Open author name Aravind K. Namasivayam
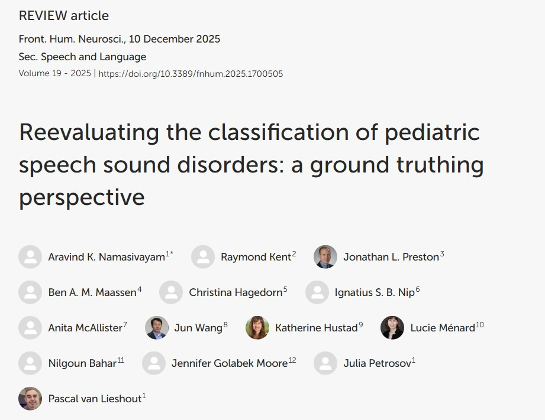Image resolution: width=545 pixels, height=420 pixels. 107,258
